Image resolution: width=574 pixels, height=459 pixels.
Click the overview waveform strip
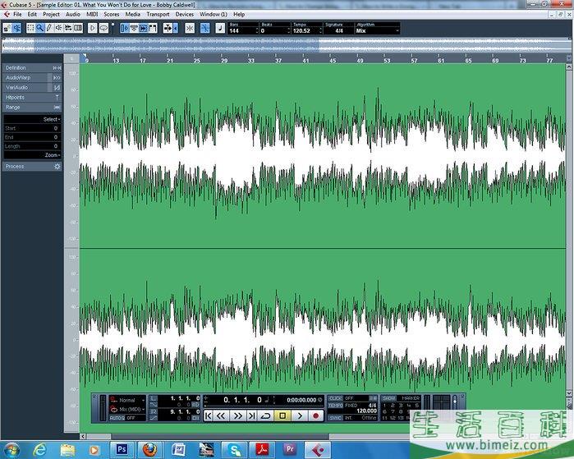pos(286,45)
